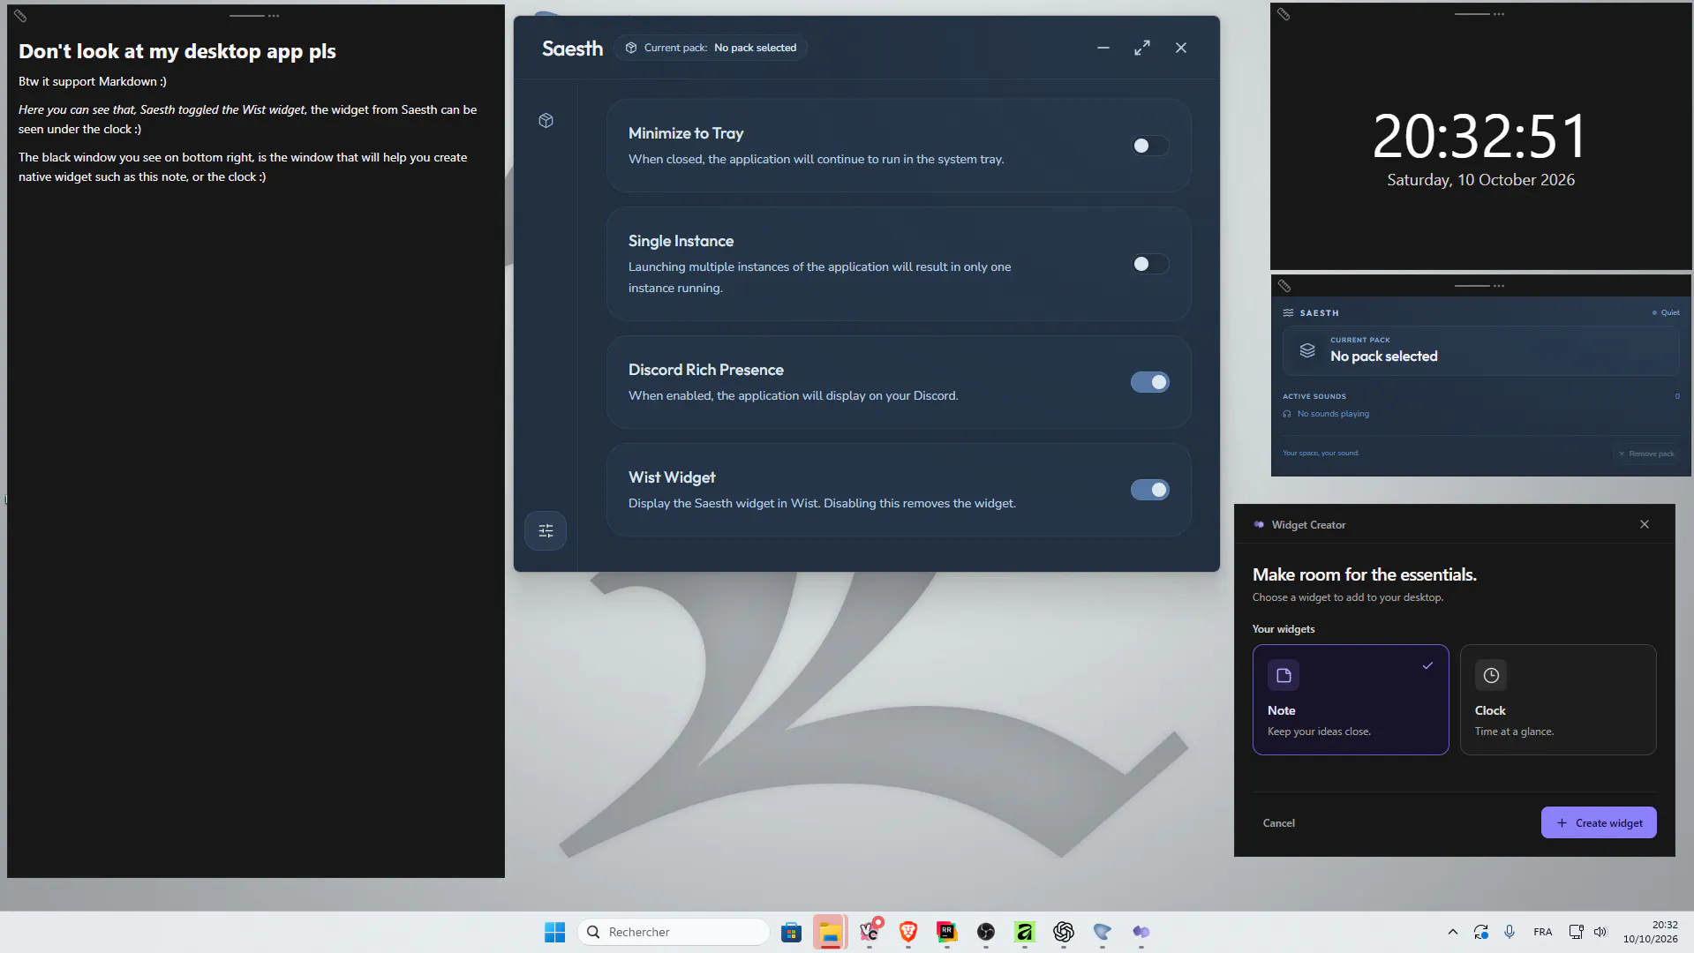Click the note heading about desktop app
The image size is (1694, 953).
click(177, 51)
